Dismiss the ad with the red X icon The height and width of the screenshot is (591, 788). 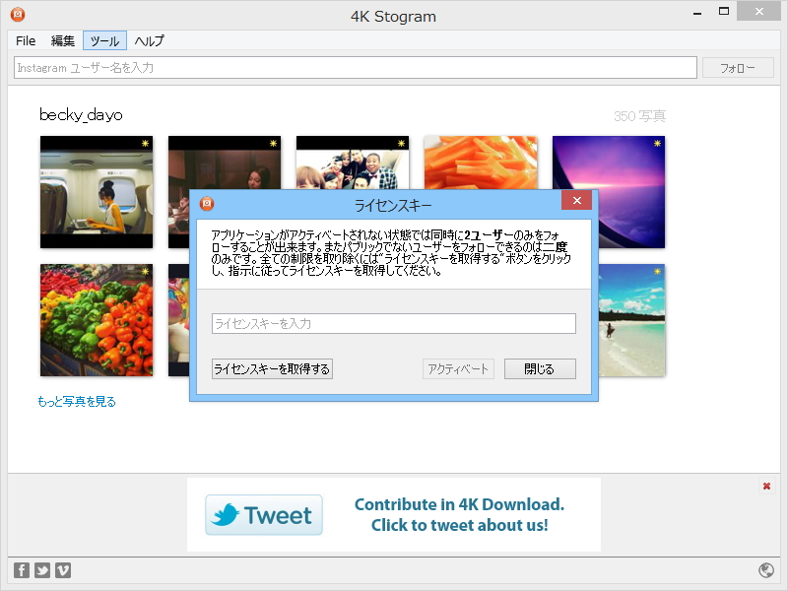click(765, 486)
